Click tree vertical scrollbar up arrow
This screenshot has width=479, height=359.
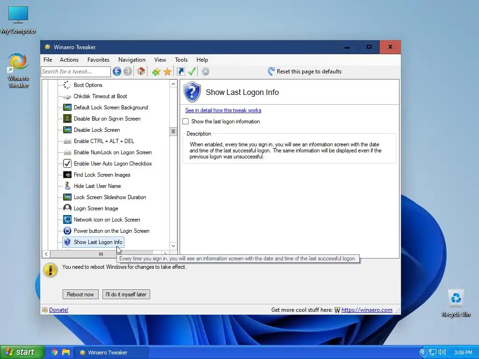[x=173, y=84]
